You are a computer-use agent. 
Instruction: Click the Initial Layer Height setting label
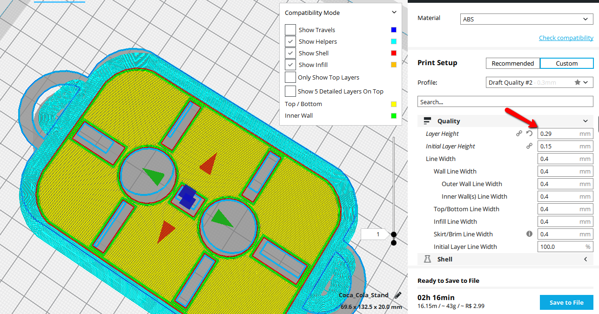(x=451, y=146)
